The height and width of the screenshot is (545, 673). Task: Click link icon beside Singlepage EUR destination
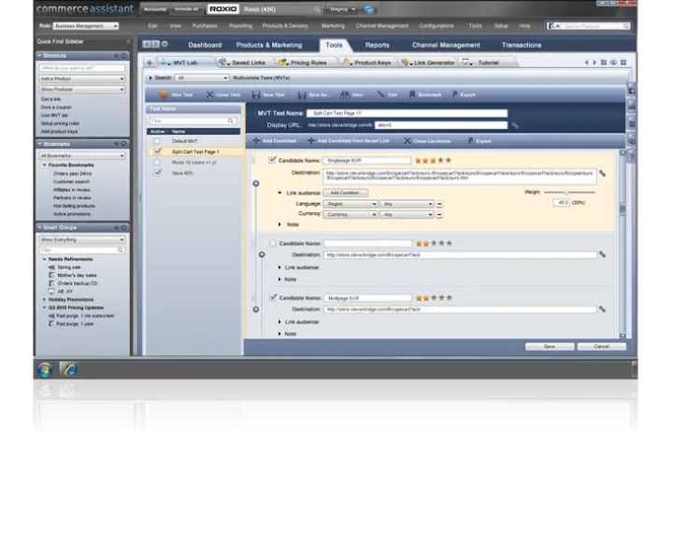pos(602,173)
